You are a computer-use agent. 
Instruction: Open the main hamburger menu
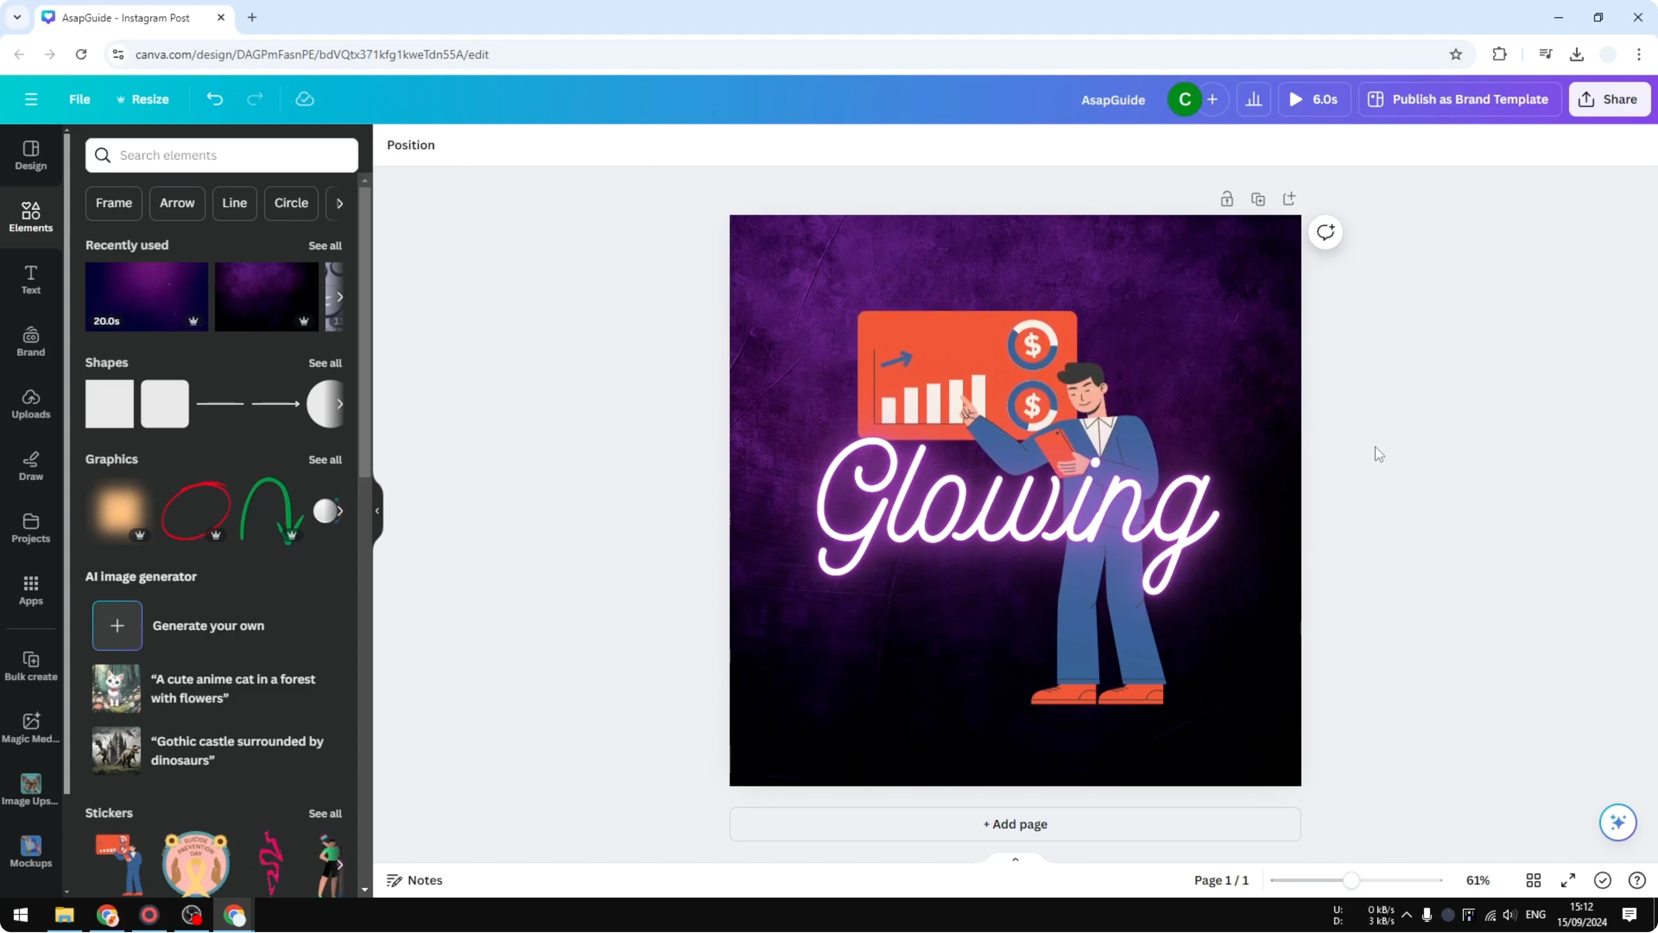coord(31,99)
